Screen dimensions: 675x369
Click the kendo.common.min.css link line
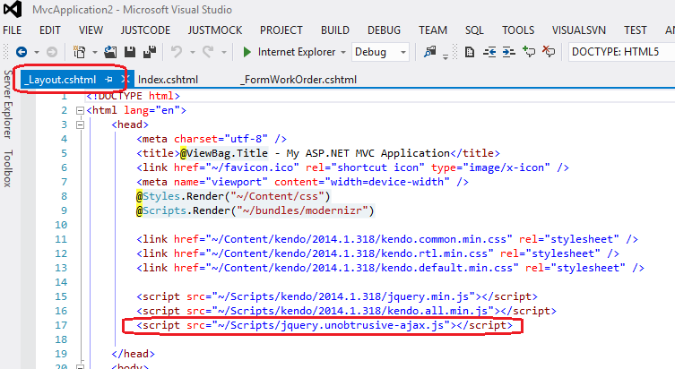point(387,239)
